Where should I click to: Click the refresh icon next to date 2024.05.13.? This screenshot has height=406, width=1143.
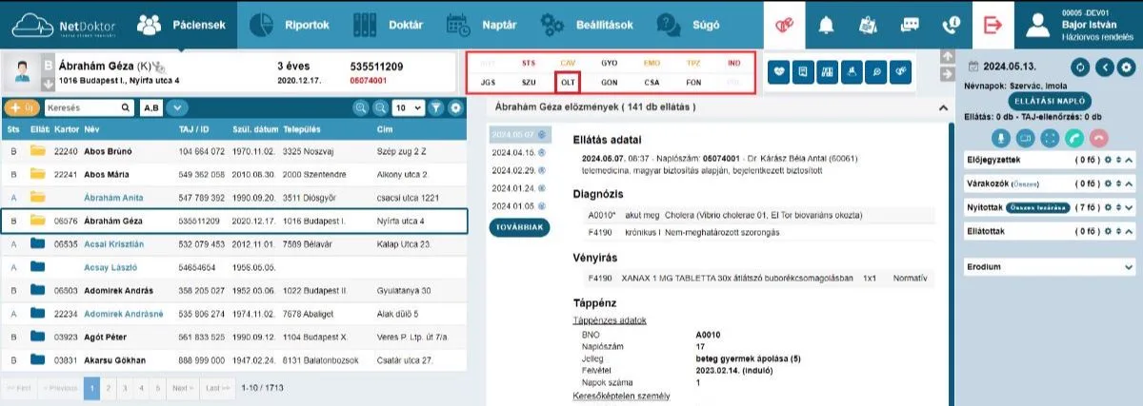1079,67
